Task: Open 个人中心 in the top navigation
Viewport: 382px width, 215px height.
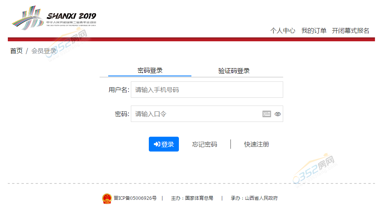Action: pos(282,31)
